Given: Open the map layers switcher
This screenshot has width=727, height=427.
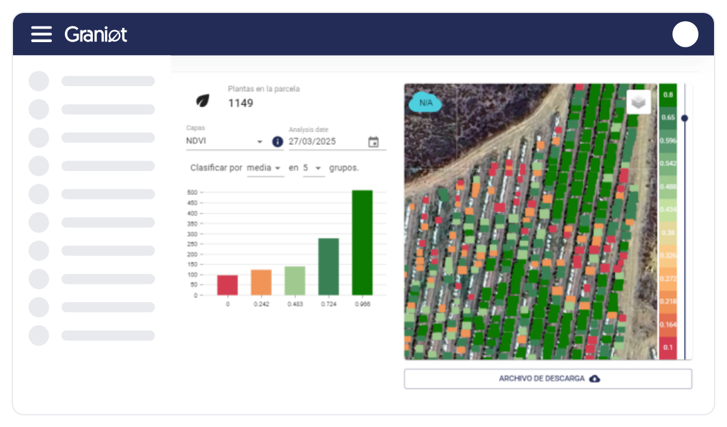Looking at the screenshot, I should pyautogui.click(x=639, y=102).
